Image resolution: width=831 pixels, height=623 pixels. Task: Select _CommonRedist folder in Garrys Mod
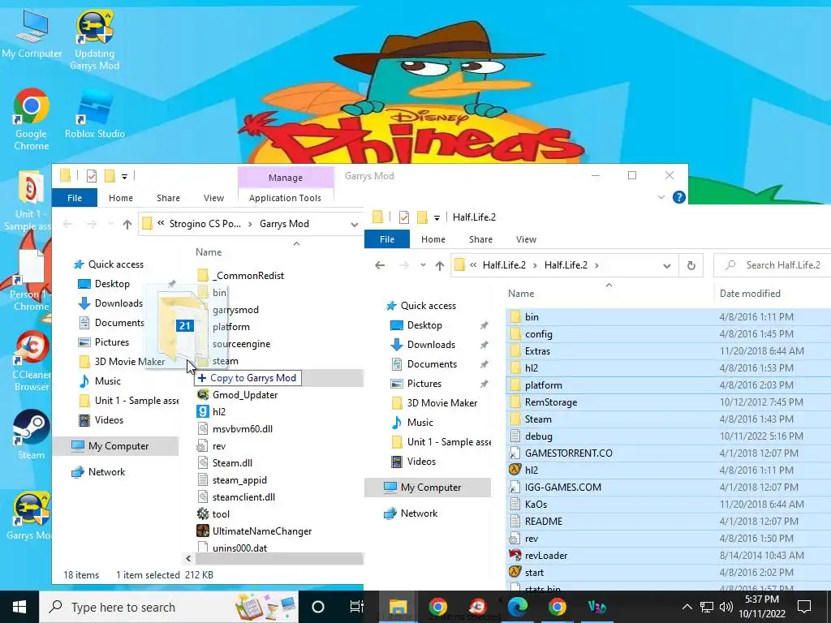(248, 276)
